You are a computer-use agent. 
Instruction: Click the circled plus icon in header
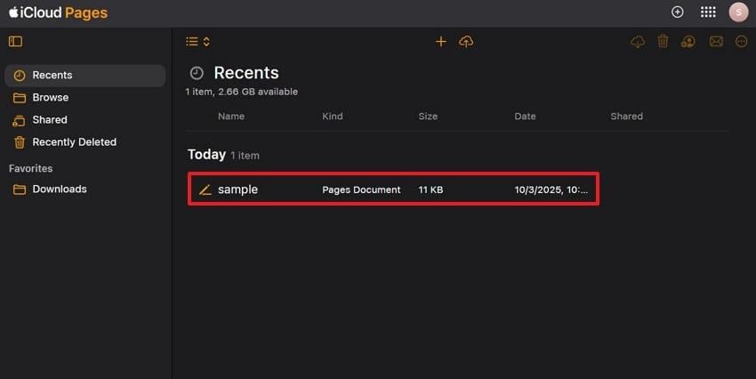[x=678, y=12]
